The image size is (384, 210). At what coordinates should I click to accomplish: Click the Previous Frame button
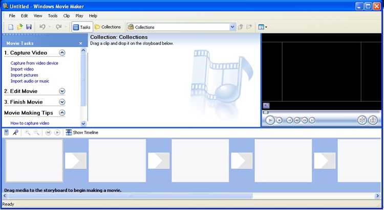pyautogui.click(x=297, y=120)
